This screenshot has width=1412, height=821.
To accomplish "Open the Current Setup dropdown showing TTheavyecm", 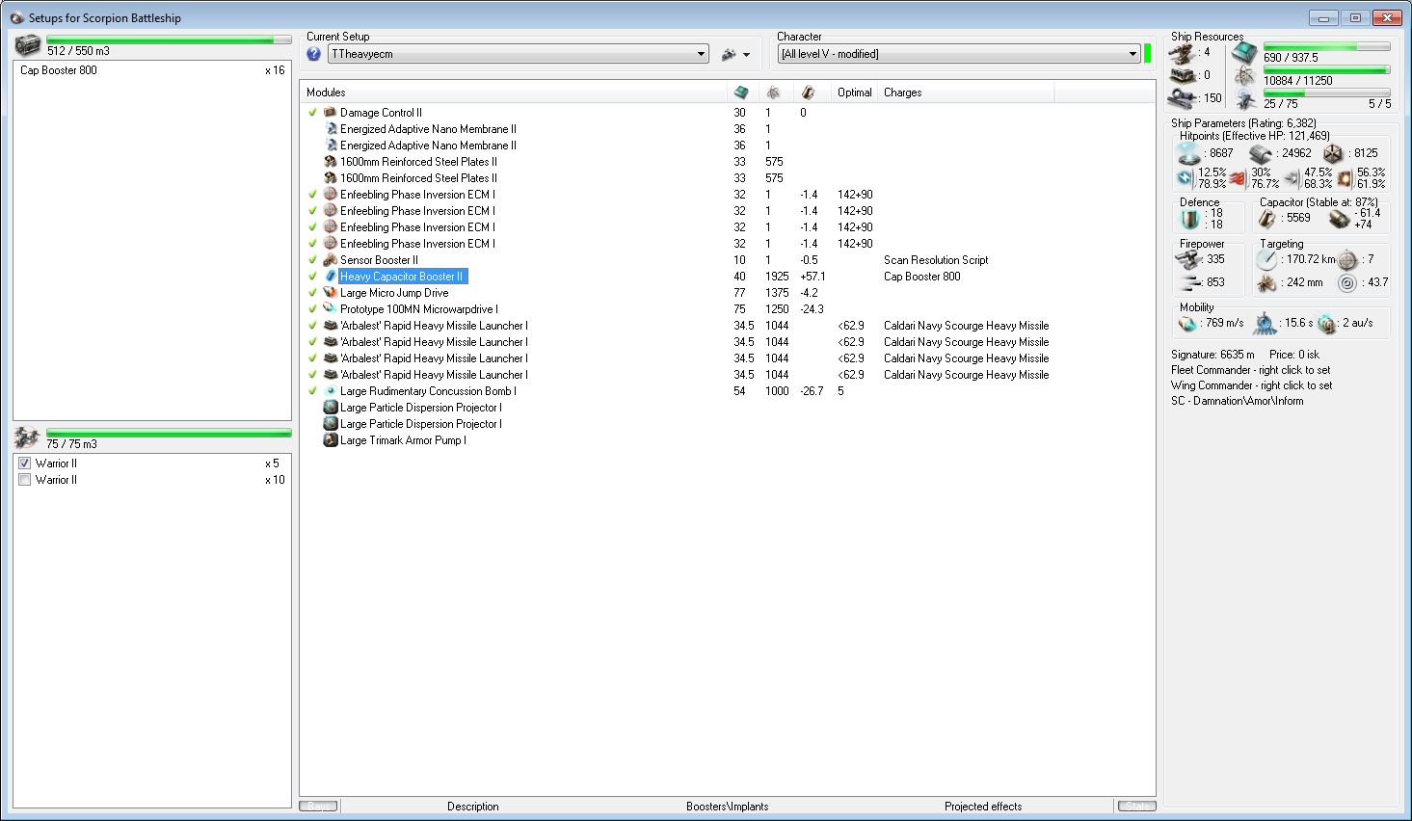I will tap(519, 54).
